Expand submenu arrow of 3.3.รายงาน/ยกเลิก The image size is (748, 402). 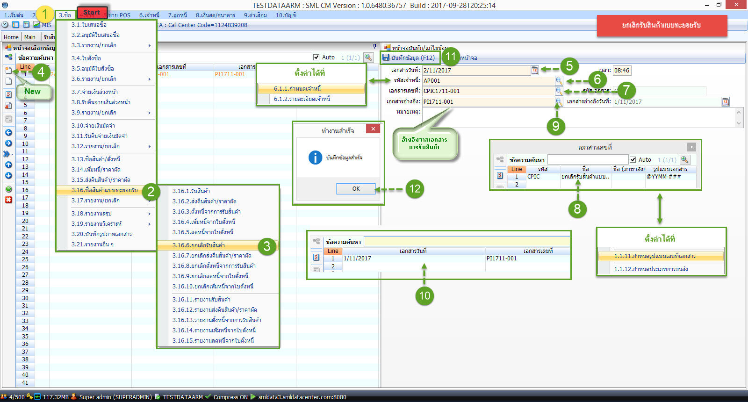coord(150,45)
